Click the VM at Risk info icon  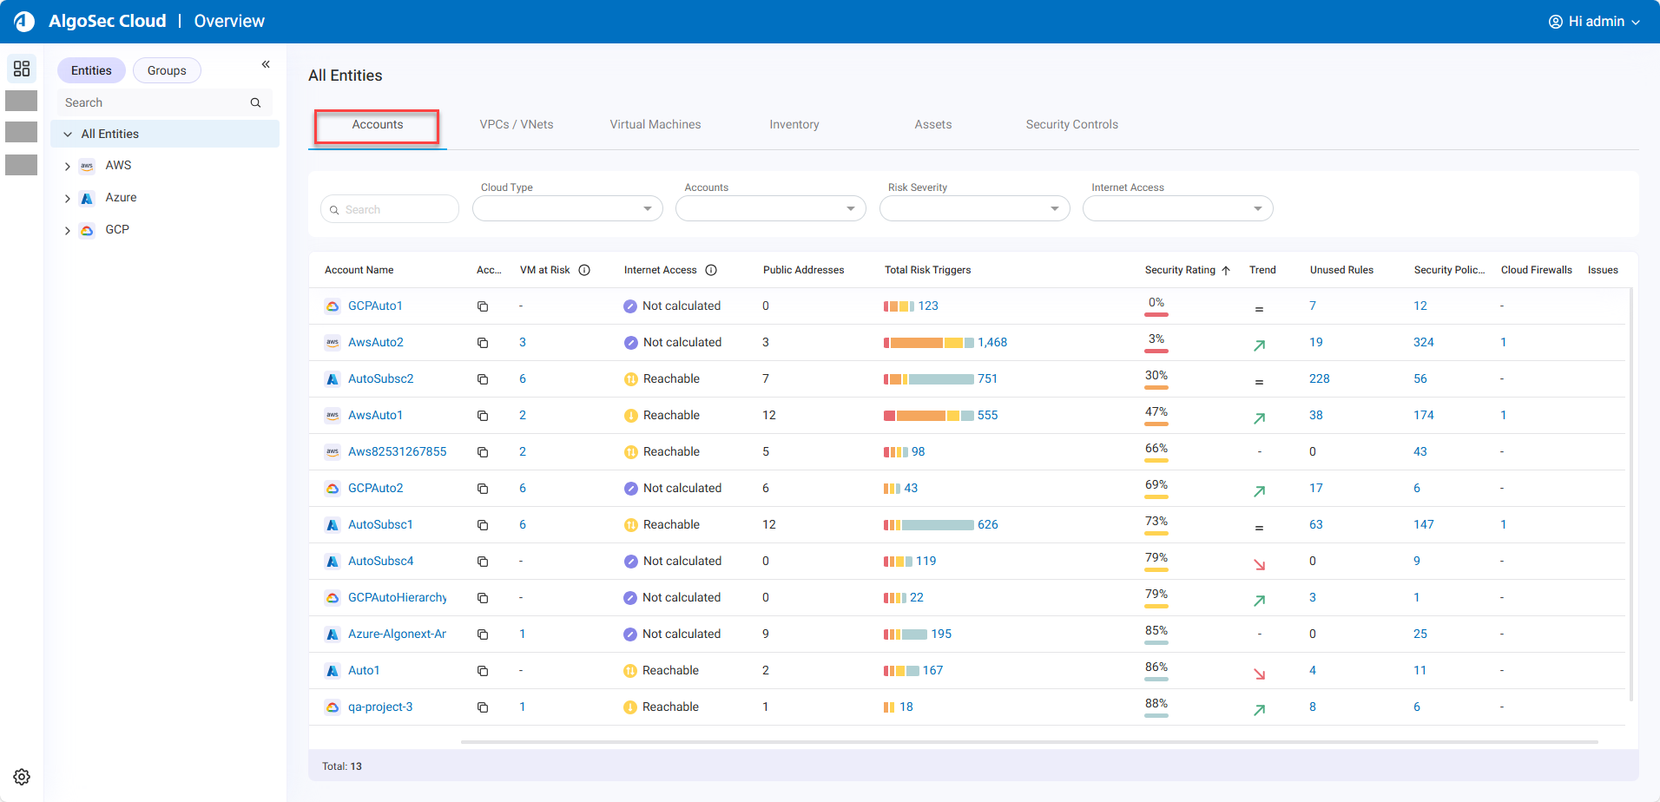[x=584, y=270]
